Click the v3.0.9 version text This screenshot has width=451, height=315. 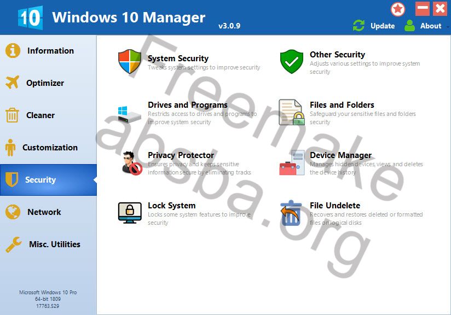229,26
